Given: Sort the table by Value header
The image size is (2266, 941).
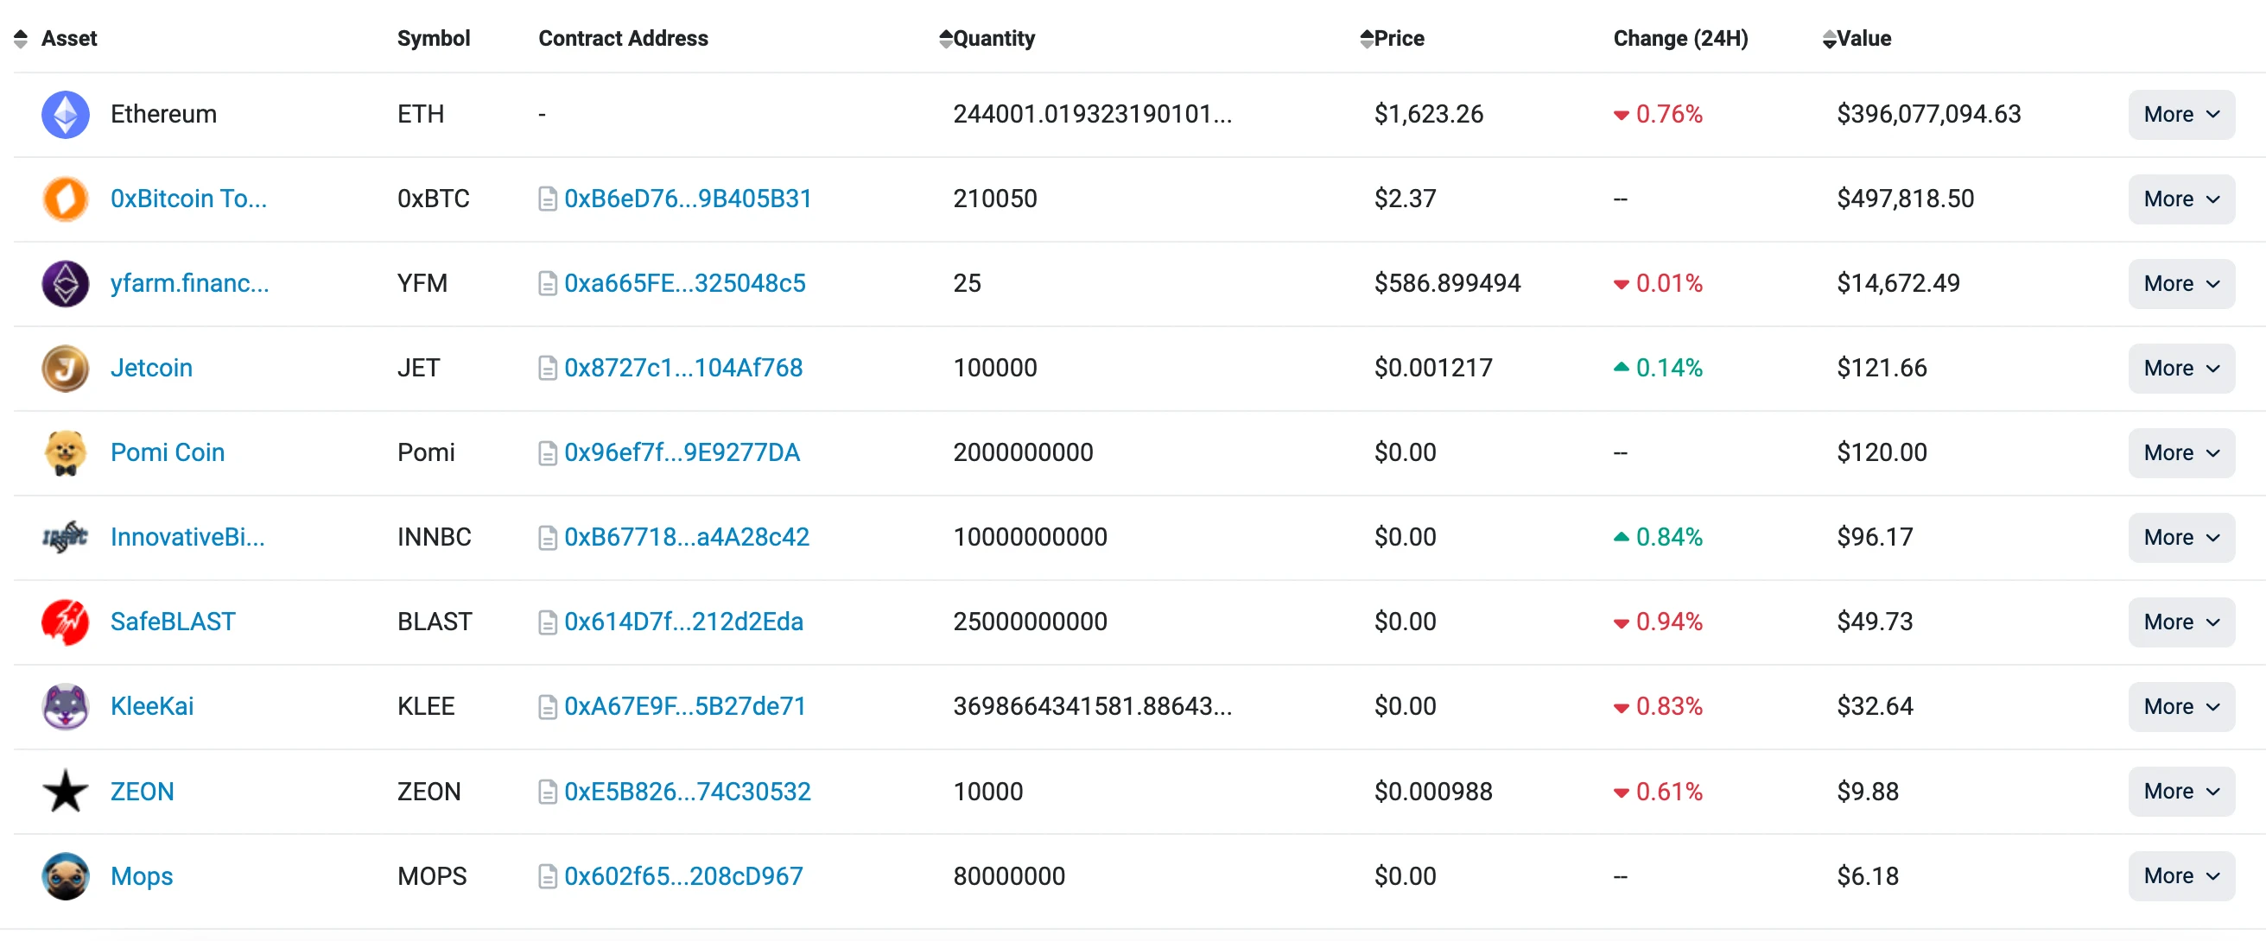Looking at the screenshot, I should [1856, 39].
